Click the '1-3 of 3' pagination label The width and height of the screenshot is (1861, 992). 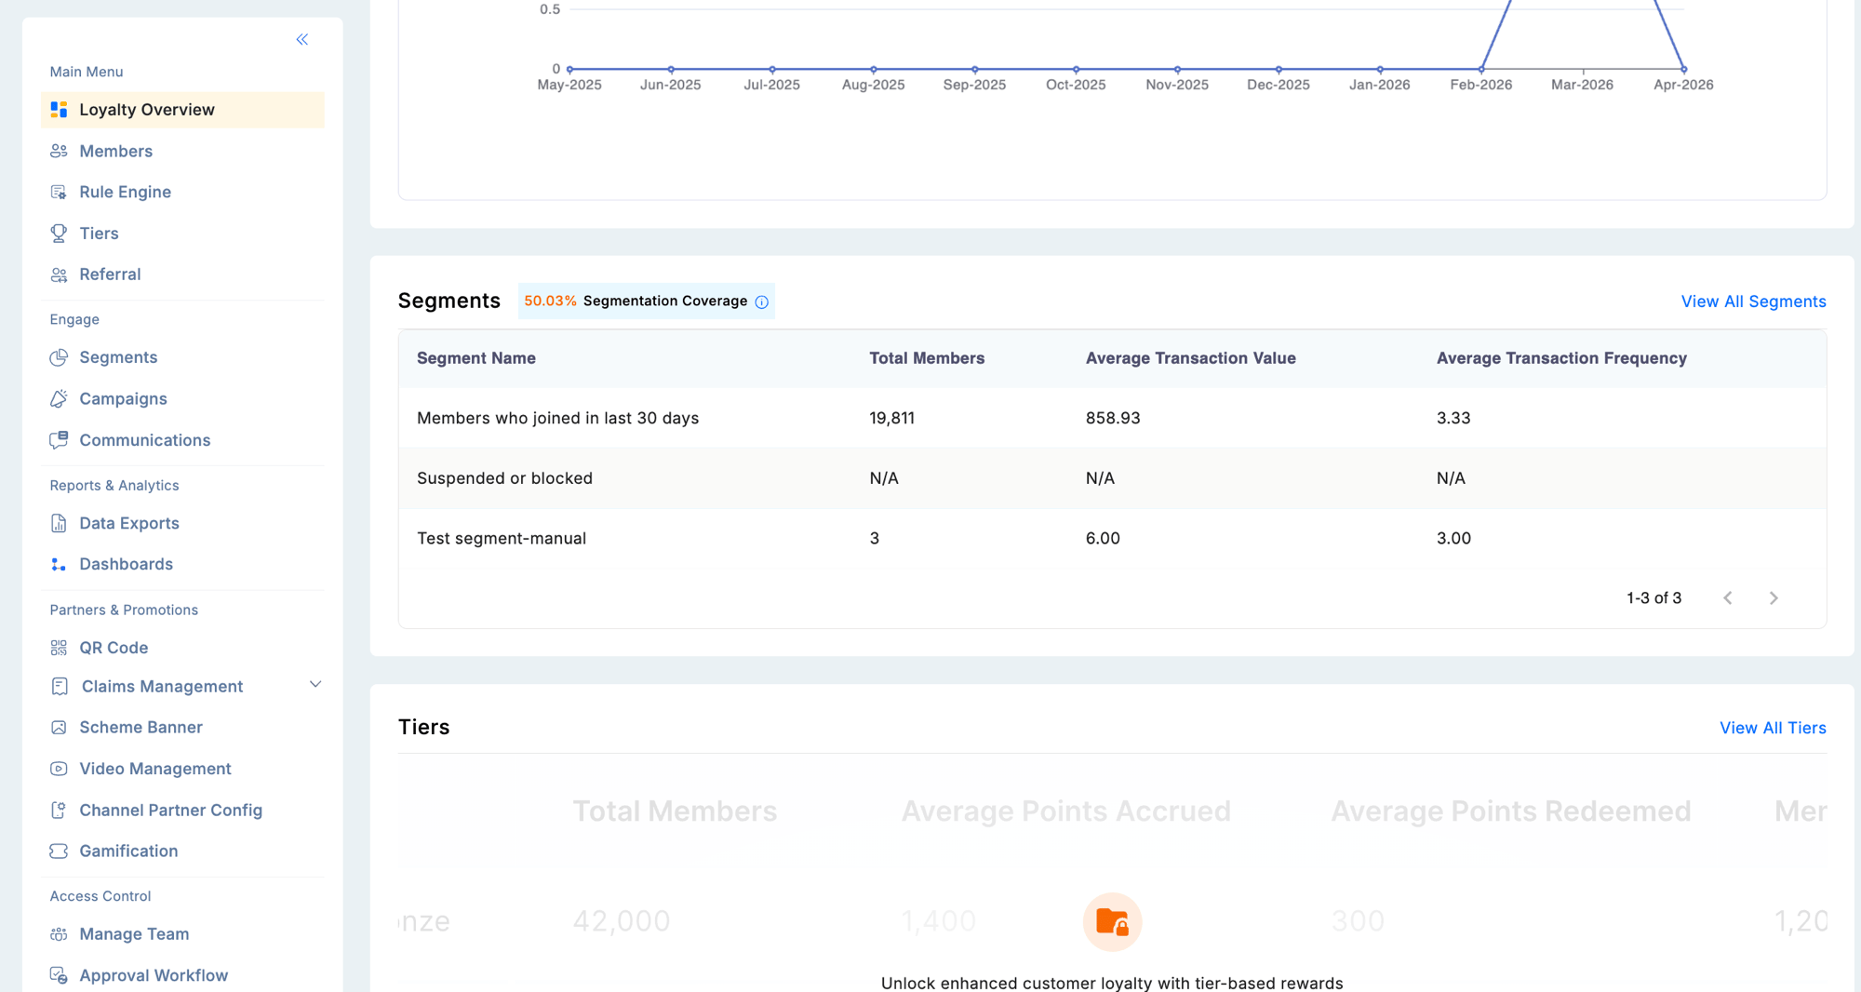coord(1653,598)
